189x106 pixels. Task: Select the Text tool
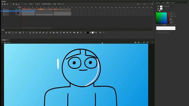23,33
